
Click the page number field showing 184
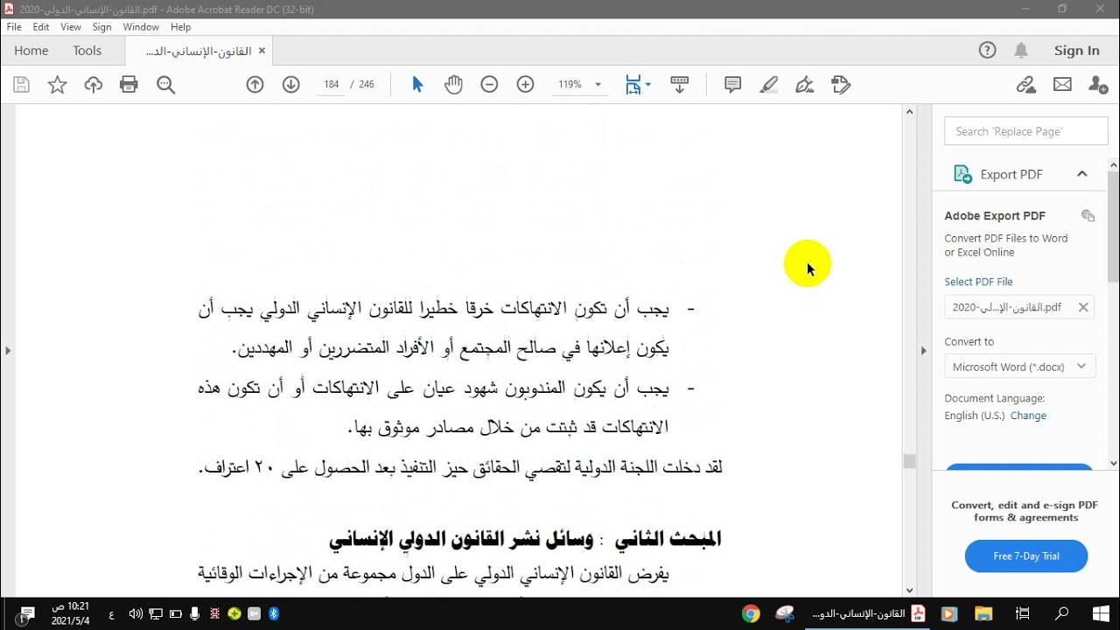coord(331,85)
